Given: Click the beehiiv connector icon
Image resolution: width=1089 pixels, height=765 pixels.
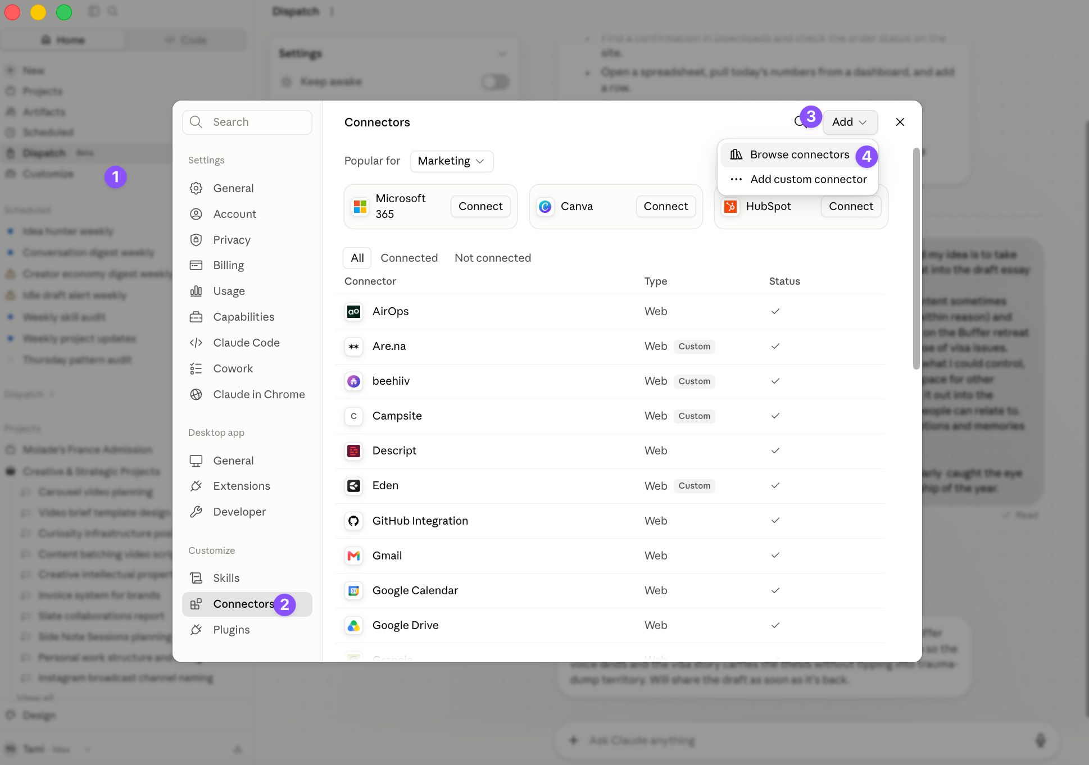Looking at the screenshot, I should coord(353,381).
